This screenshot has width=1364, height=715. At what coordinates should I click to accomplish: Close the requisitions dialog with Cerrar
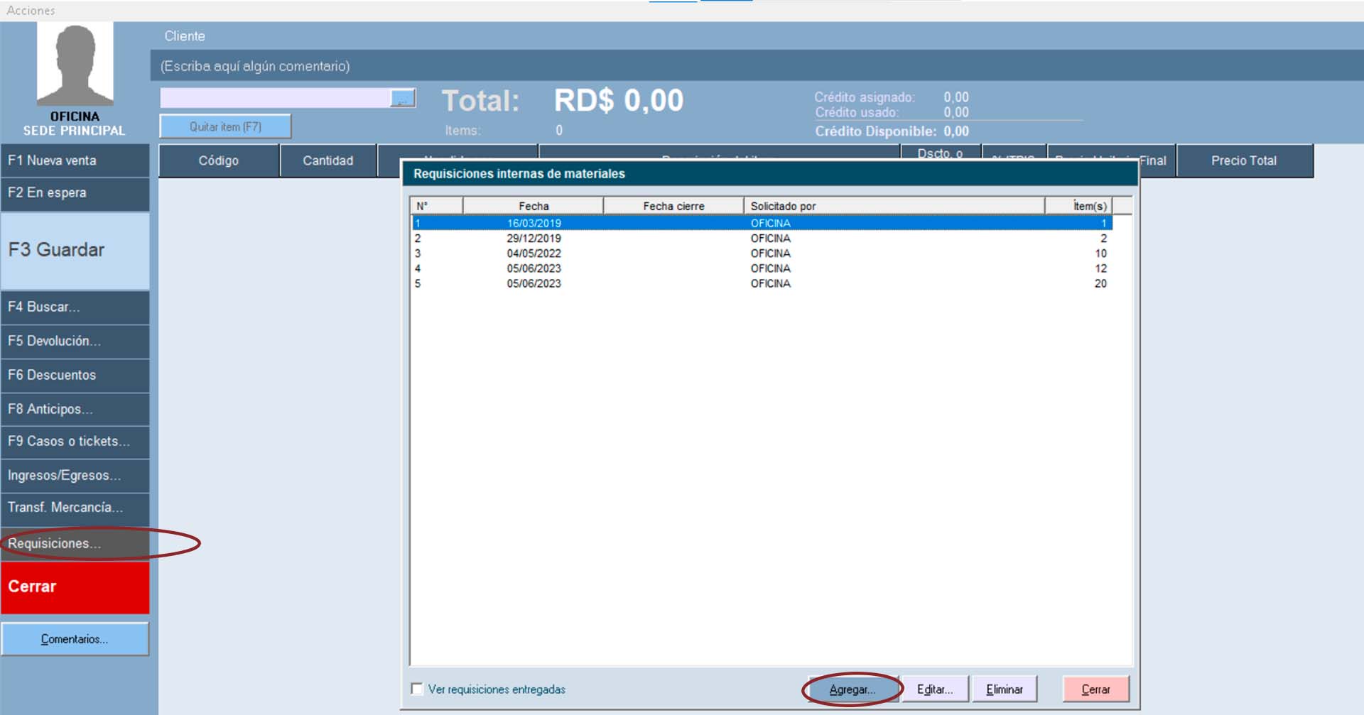[x=1095, y=689]
